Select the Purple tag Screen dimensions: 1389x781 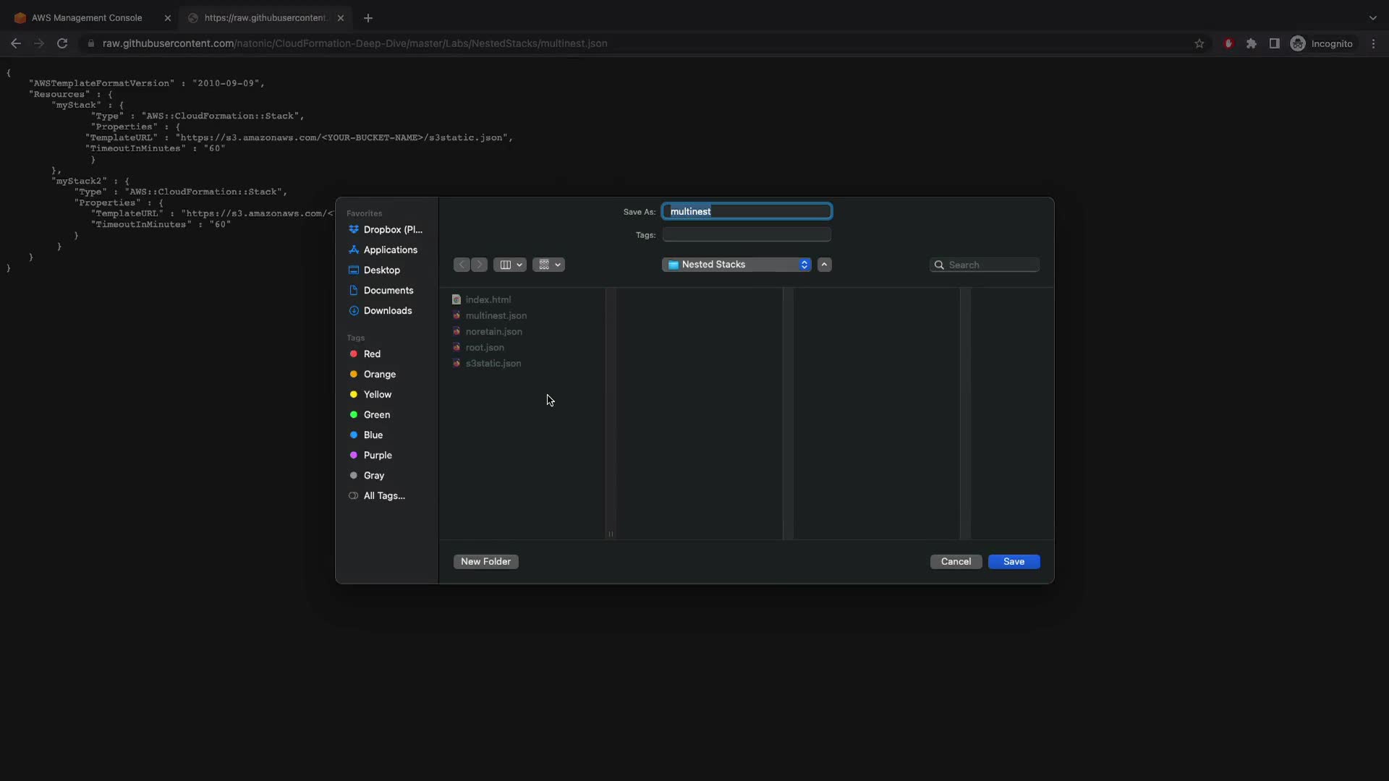pyautogui.click(x=377, y=456)
